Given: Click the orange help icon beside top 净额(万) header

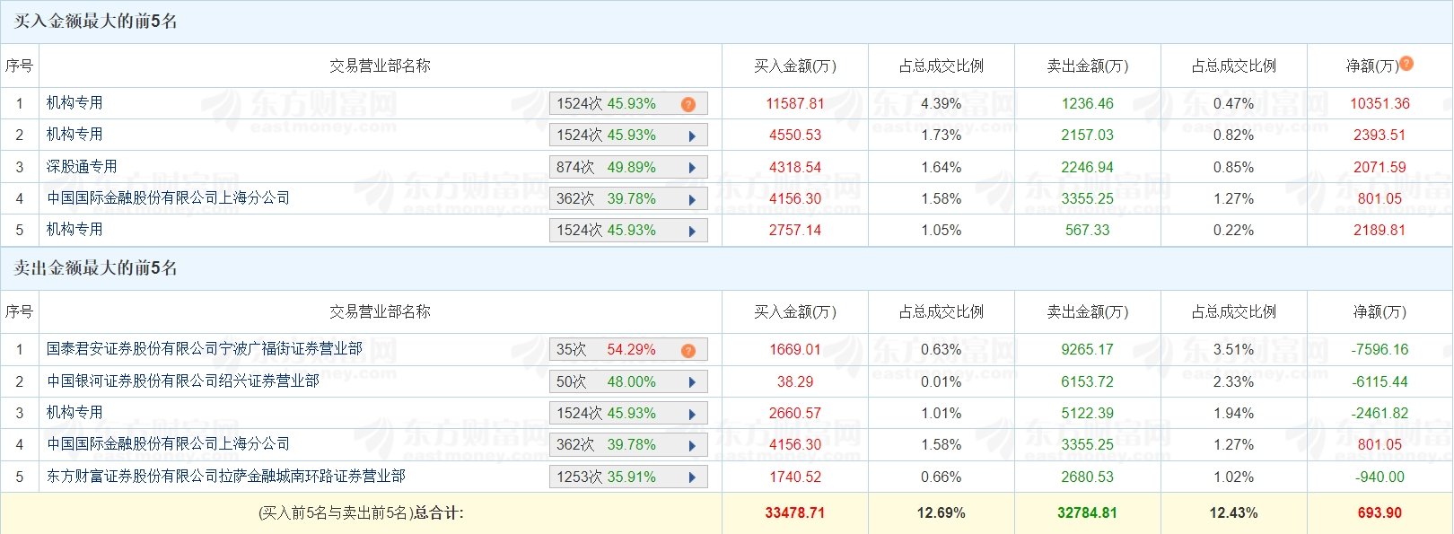Looking at the screenshot, I should [x=1406, y=64].
